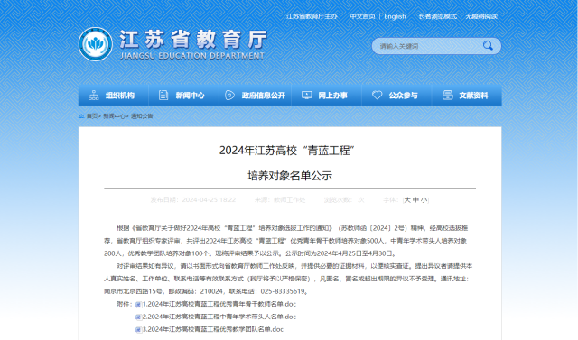Image resolution: width=578 pixels, height=340 pixels.
Task: Open 无障碍阅读 mode
Action: pyautogui.click(x=481, y=16)
